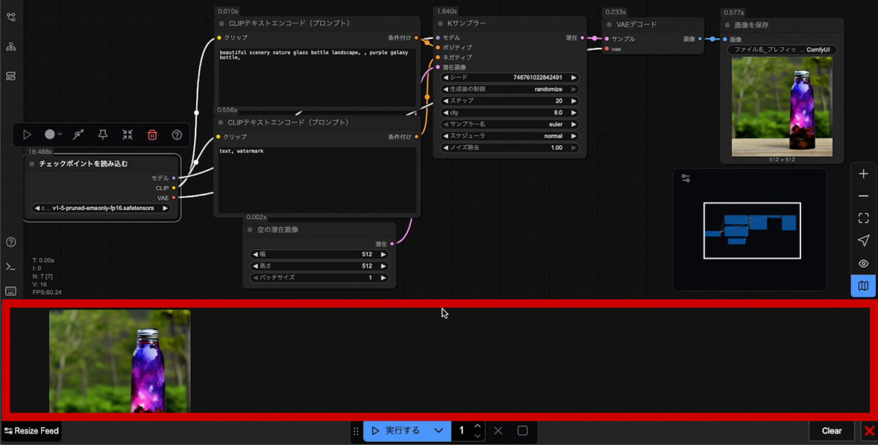
Task: Click the generated bottle thumbnail in the feed
Action: click(119, 361)
